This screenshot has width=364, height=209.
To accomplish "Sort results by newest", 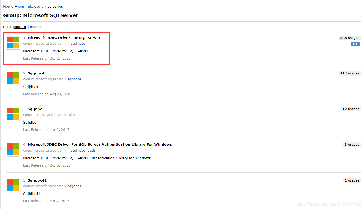I will click(35, 27).
